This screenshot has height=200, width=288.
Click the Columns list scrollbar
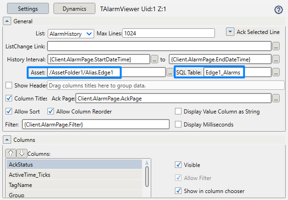[x=147, y=177]
